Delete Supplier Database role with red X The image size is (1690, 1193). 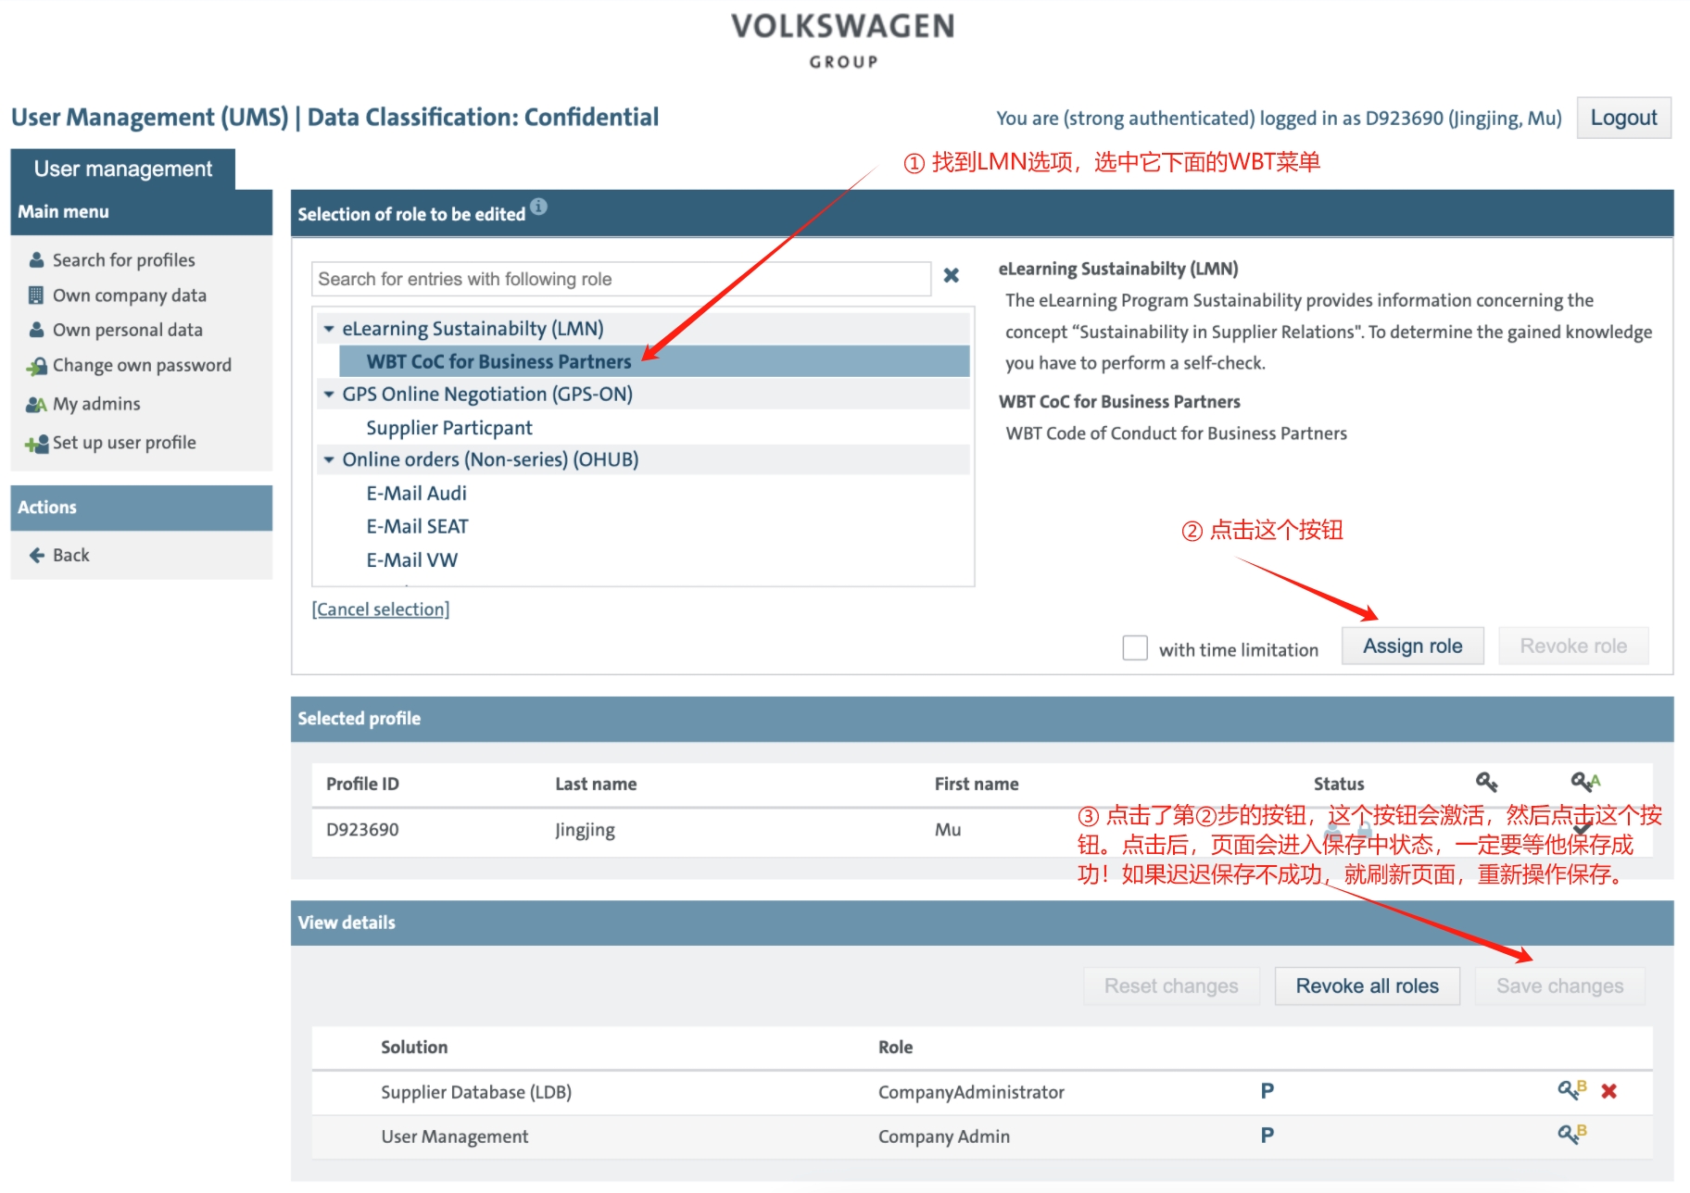tap(1609, 1091)
